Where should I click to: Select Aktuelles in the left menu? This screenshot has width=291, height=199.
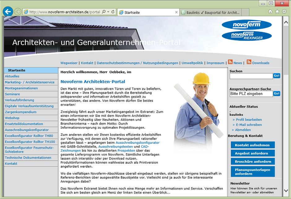(x=31, y=76)
